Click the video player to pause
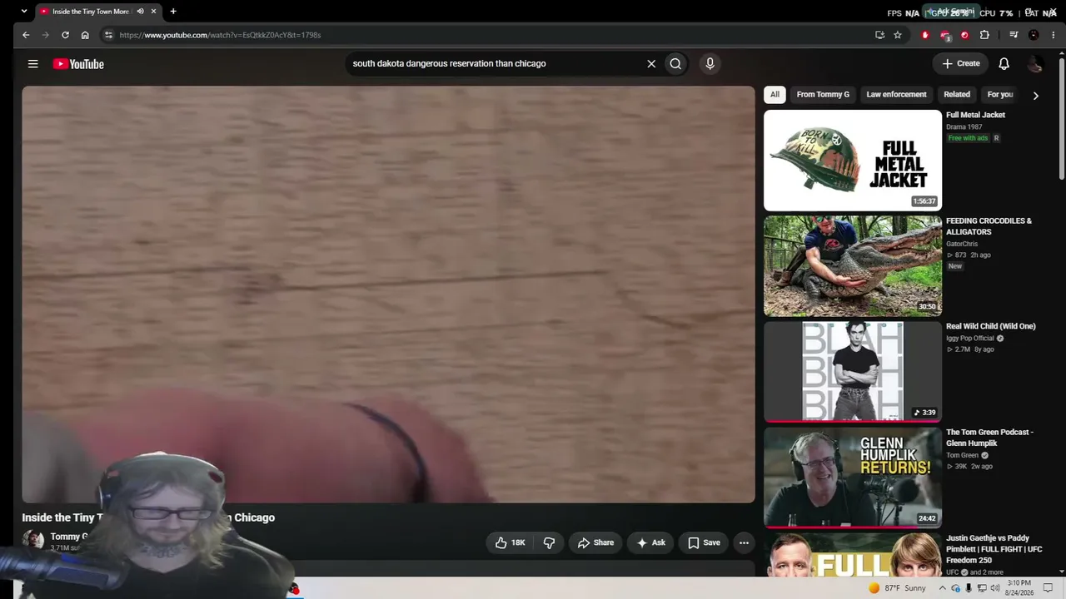Image resolution: width=1066 pixels, height=599 pixels. [388, 295]
